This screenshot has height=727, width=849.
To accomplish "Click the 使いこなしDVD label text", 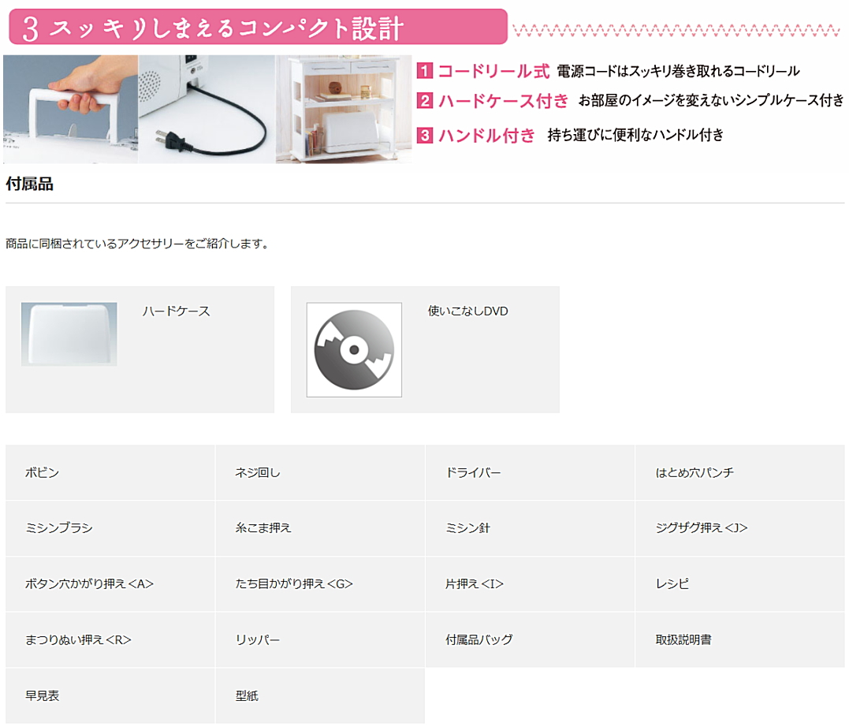I will (467, 311).
